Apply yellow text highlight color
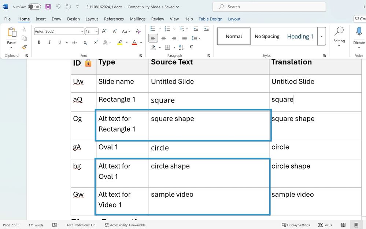366x229 pixels. (120, 43)
